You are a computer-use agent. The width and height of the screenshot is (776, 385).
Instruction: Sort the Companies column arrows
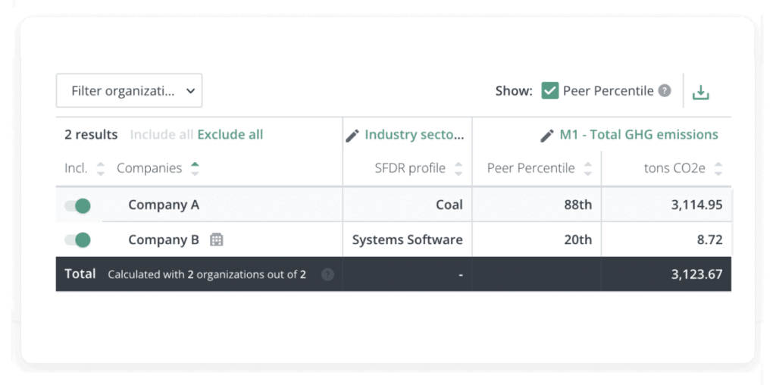click(195, 169)
